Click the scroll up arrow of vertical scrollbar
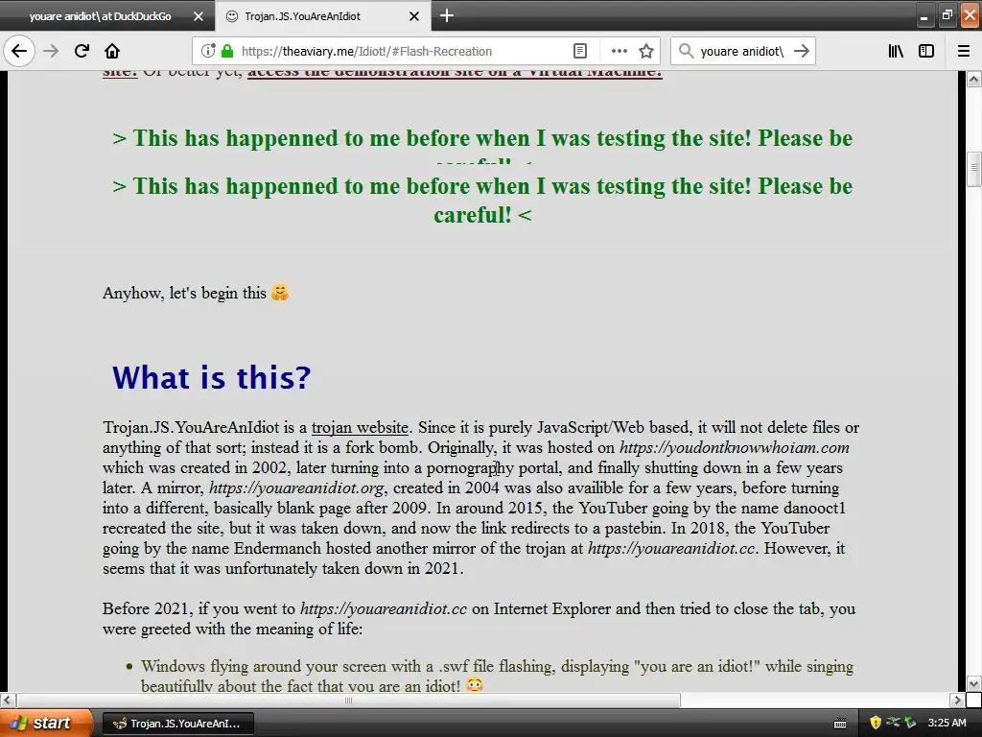Viewport: 982px width, 737px height. click(974, 79)
